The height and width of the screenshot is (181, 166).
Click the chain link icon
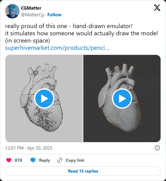click(60, 160)
